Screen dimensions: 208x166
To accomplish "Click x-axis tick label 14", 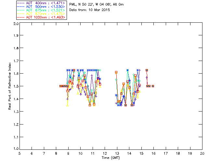I will tap(129, 153).
